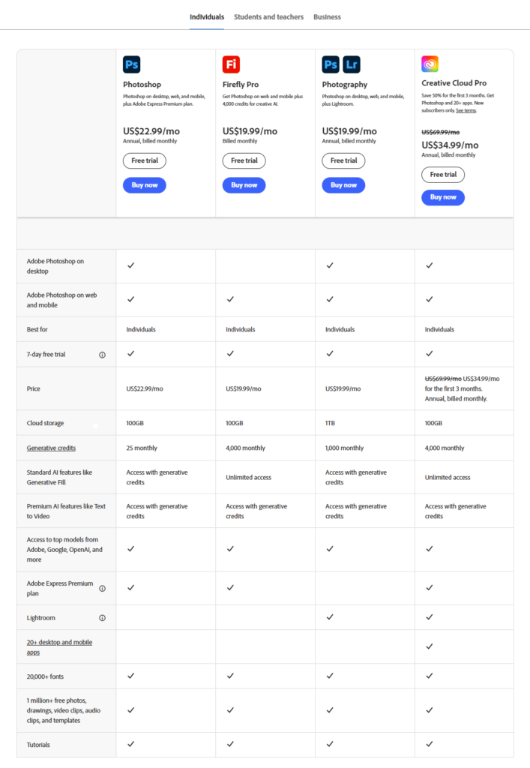Click Buy now under Photography plan
The width and height of the screenshot is (530, 768).
(x=343, y=185)
